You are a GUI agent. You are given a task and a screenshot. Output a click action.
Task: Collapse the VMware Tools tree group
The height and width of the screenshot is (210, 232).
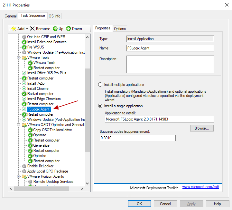[19, 58]
